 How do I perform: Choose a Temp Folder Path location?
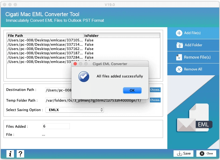pos(155,100)
